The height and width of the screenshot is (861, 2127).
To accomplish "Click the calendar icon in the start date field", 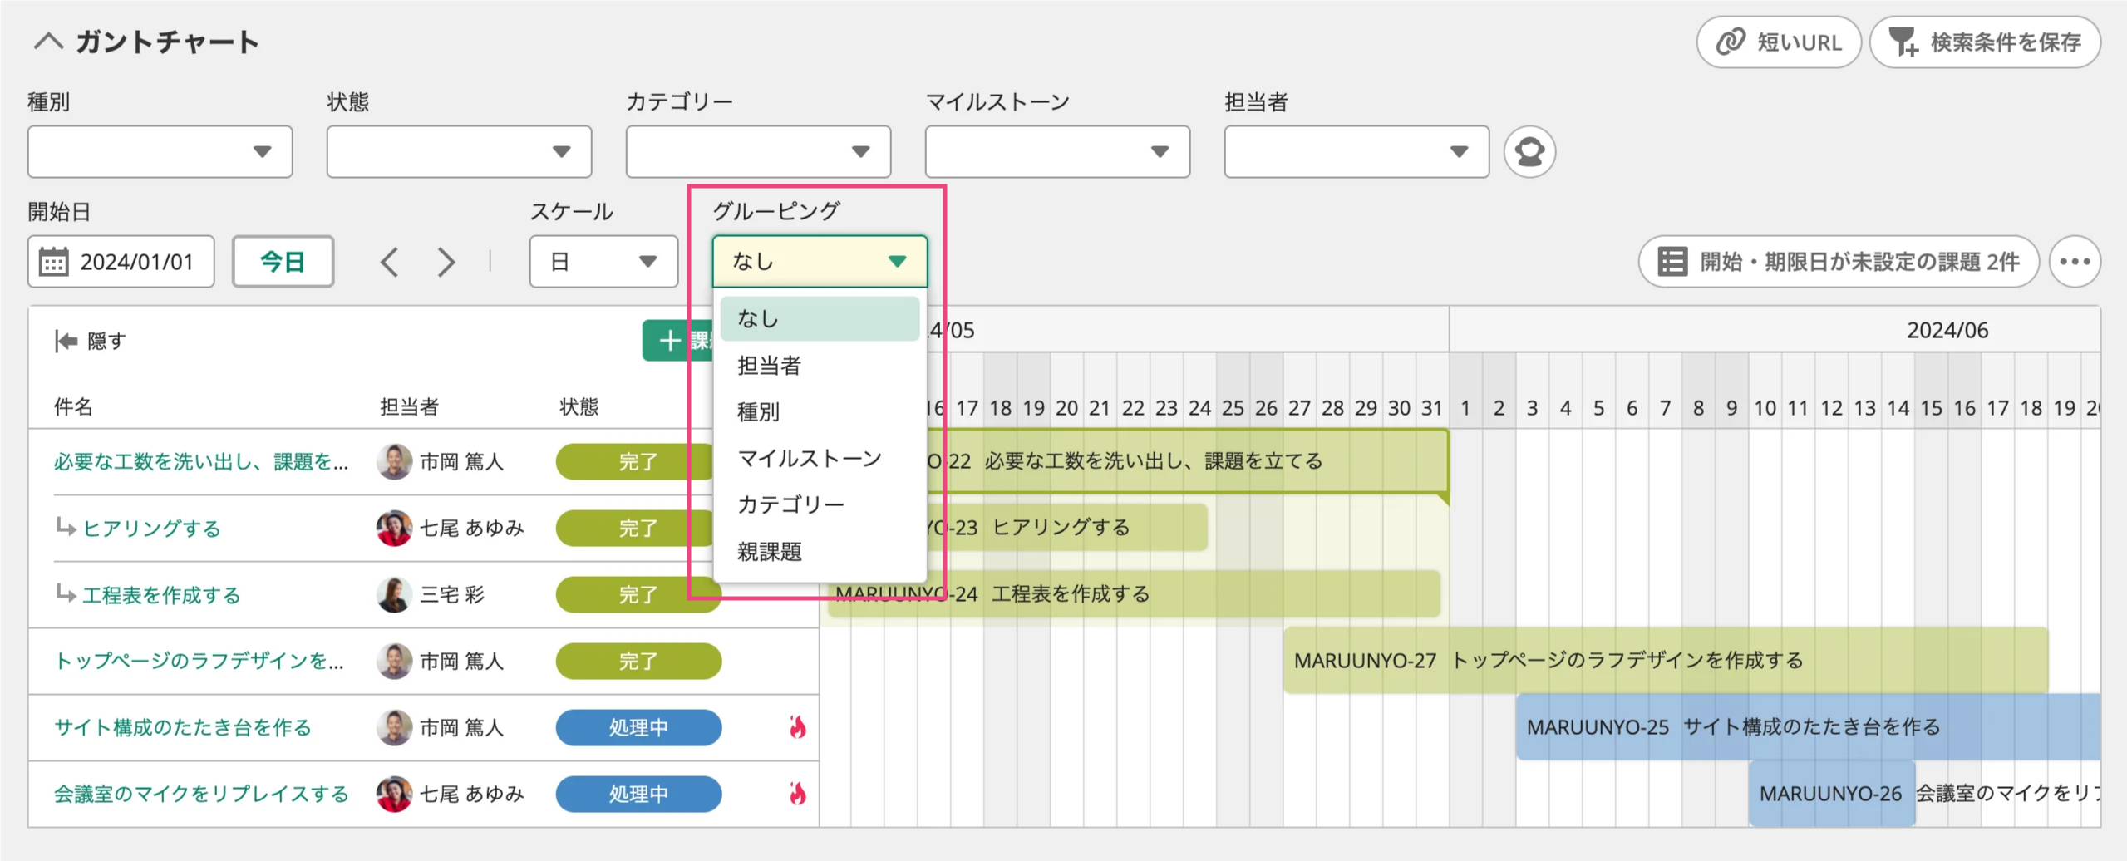I will point(54,263).
